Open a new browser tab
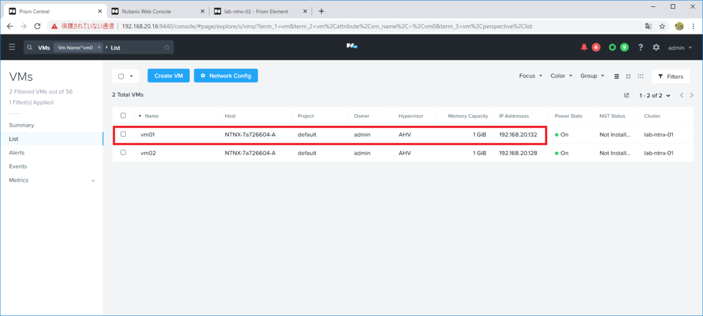The image size is (703, 316). pyautogui.click(x=321, y=11)
